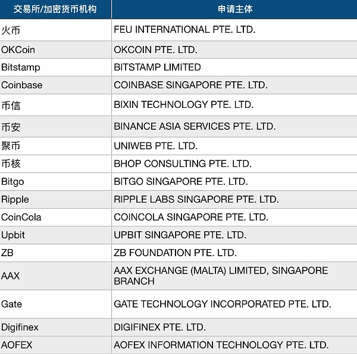Click AOFEX INFORMATION TECHNOLOGY PTE. LTD.
357x354 pixels.
pos(221,345)
